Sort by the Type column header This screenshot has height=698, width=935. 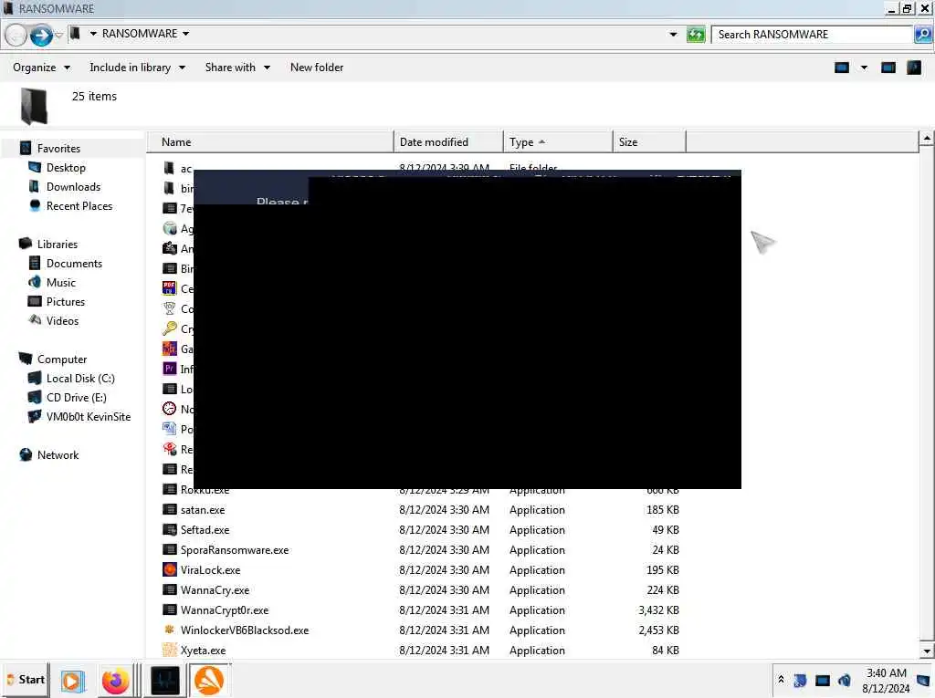pyautogui.click(x=558, y=141)
